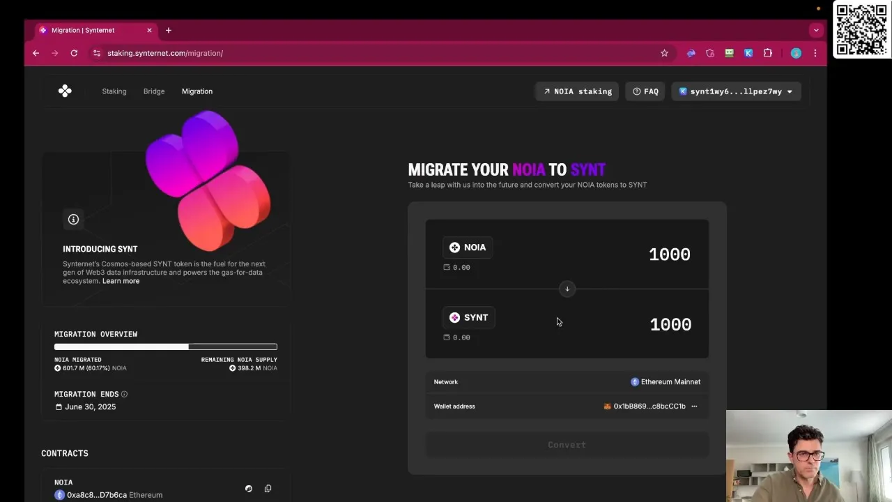This screenshot has width=892, height=502.
Task: View site information icon in address bar
Action: click(x=97, y=53)
